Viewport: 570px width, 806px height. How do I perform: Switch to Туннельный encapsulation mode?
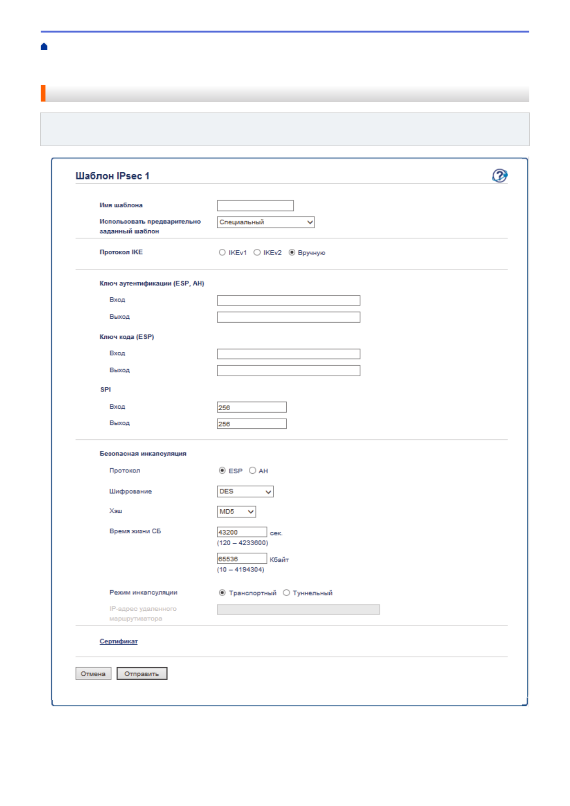287,593
